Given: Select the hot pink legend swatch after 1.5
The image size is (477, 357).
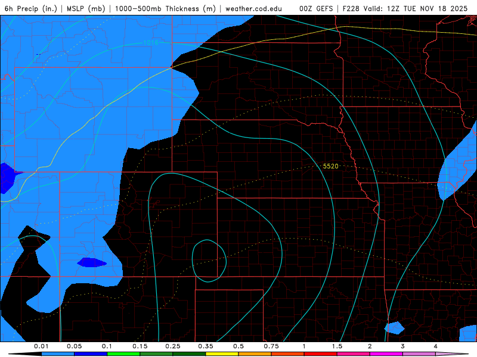Looking at the screenshot, I should coord(354,354).
